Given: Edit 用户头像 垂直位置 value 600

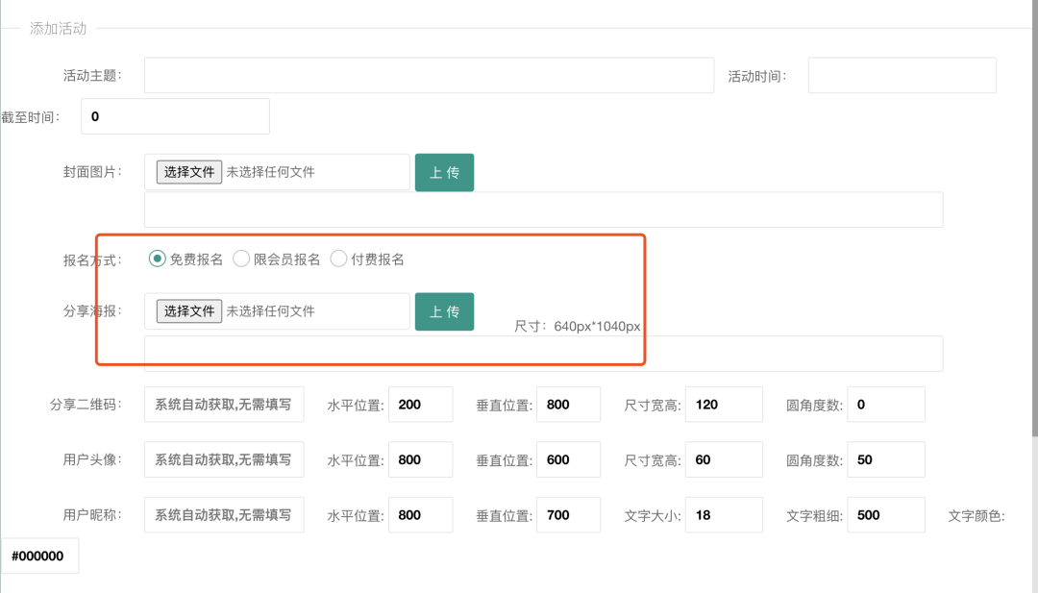Looking at the screenshot, I should pos(568,460).
